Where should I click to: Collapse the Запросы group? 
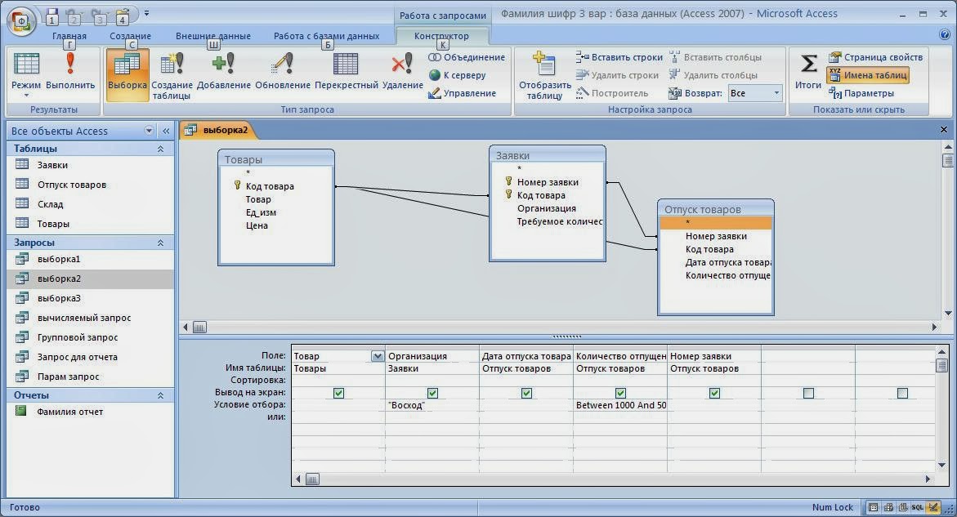point(160,243)
